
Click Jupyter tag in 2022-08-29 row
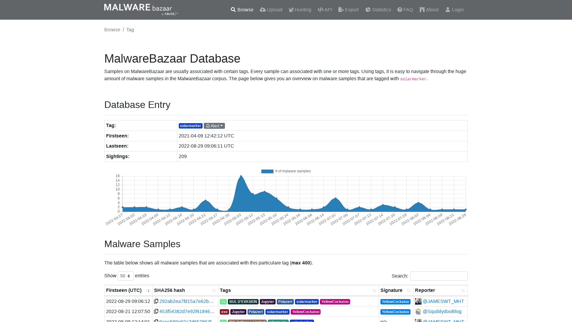(x=267, y=302)
